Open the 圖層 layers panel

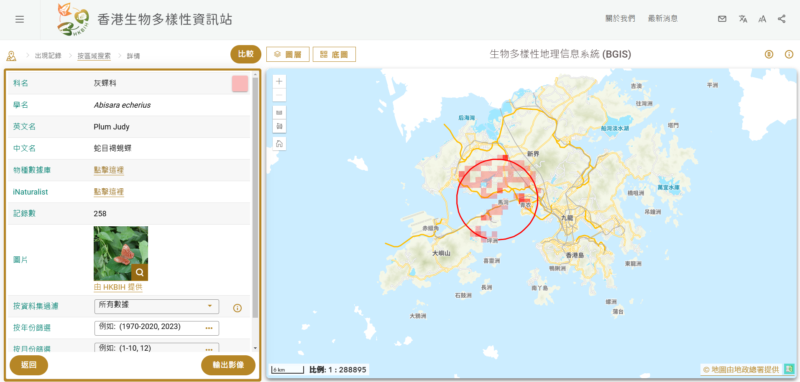coord(288,54)
